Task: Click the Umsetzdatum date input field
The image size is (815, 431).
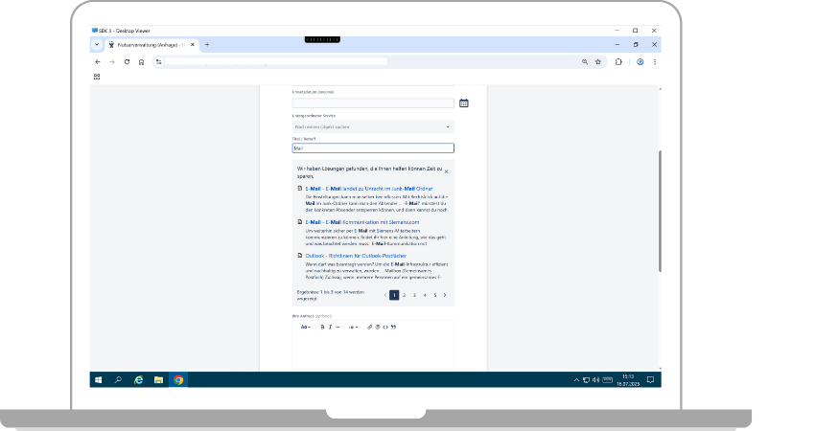Action: (x=373, y=102)
